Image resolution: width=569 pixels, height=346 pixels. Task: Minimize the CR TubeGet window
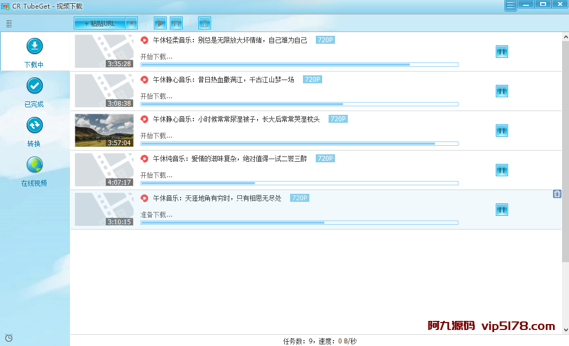[x=525, y=4]
